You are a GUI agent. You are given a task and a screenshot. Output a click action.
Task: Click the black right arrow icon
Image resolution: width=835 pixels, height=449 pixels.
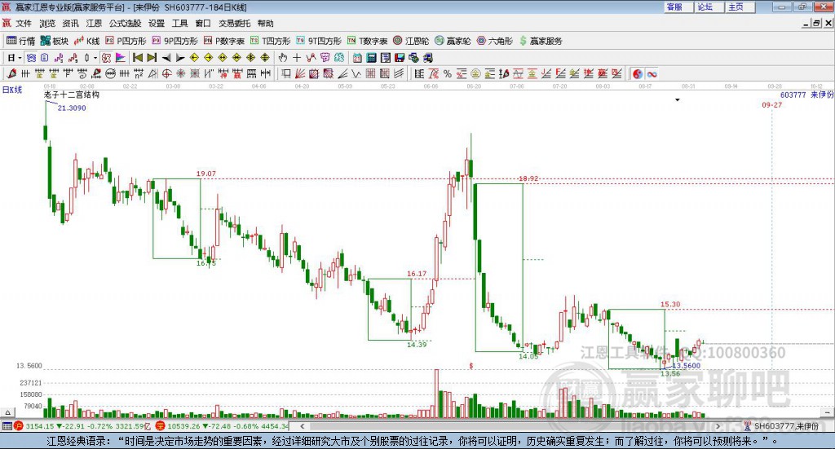tap(180, 58)
